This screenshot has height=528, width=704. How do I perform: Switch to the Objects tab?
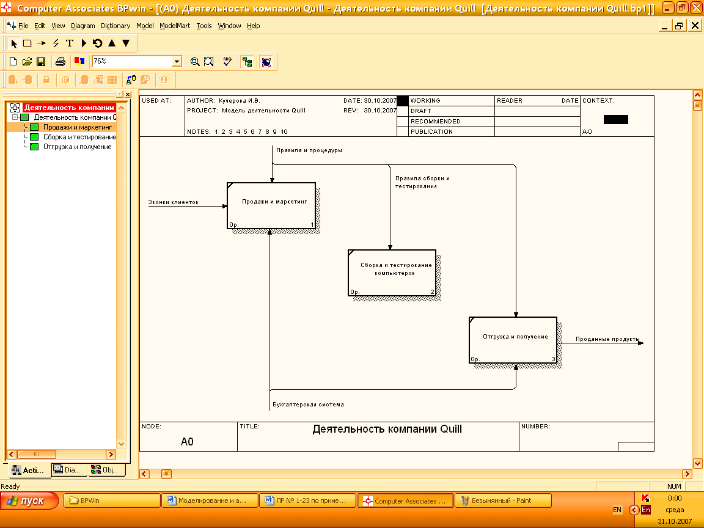(x=106, y=469)
